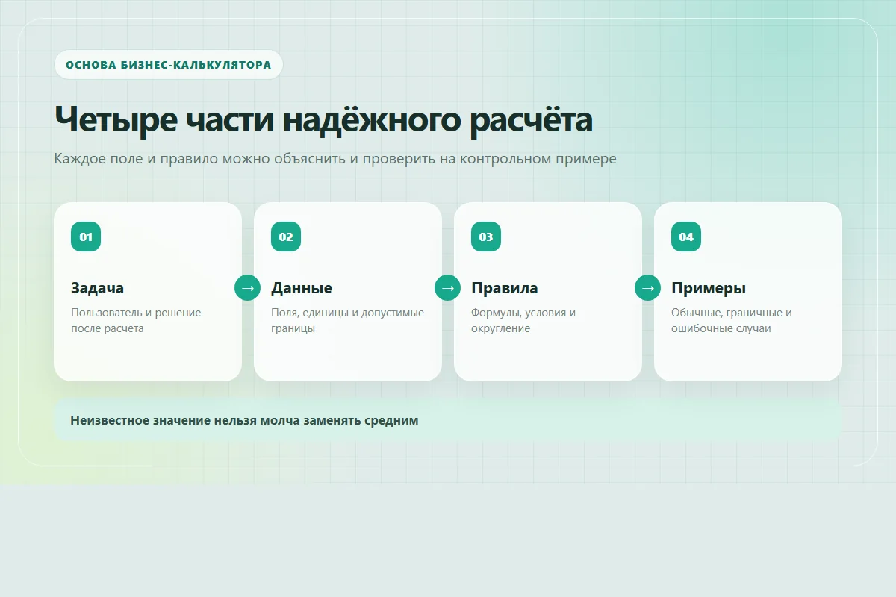
Task: Click the 03 number badge
Action: [486, 237]
